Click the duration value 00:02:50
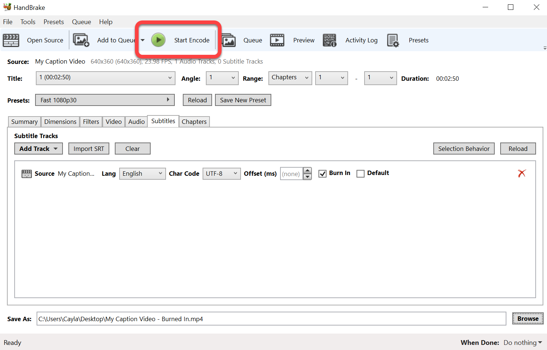 click(x=448, y=79)
